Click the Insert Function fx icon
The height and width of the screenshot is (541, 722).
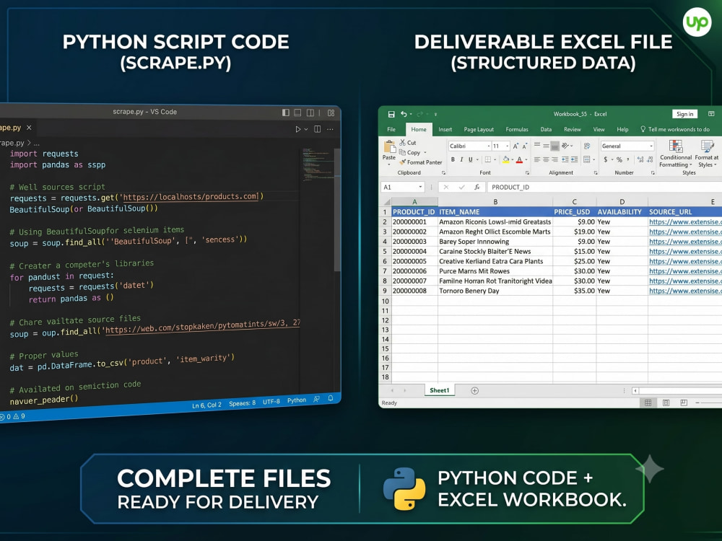click(x=477, y=188)
